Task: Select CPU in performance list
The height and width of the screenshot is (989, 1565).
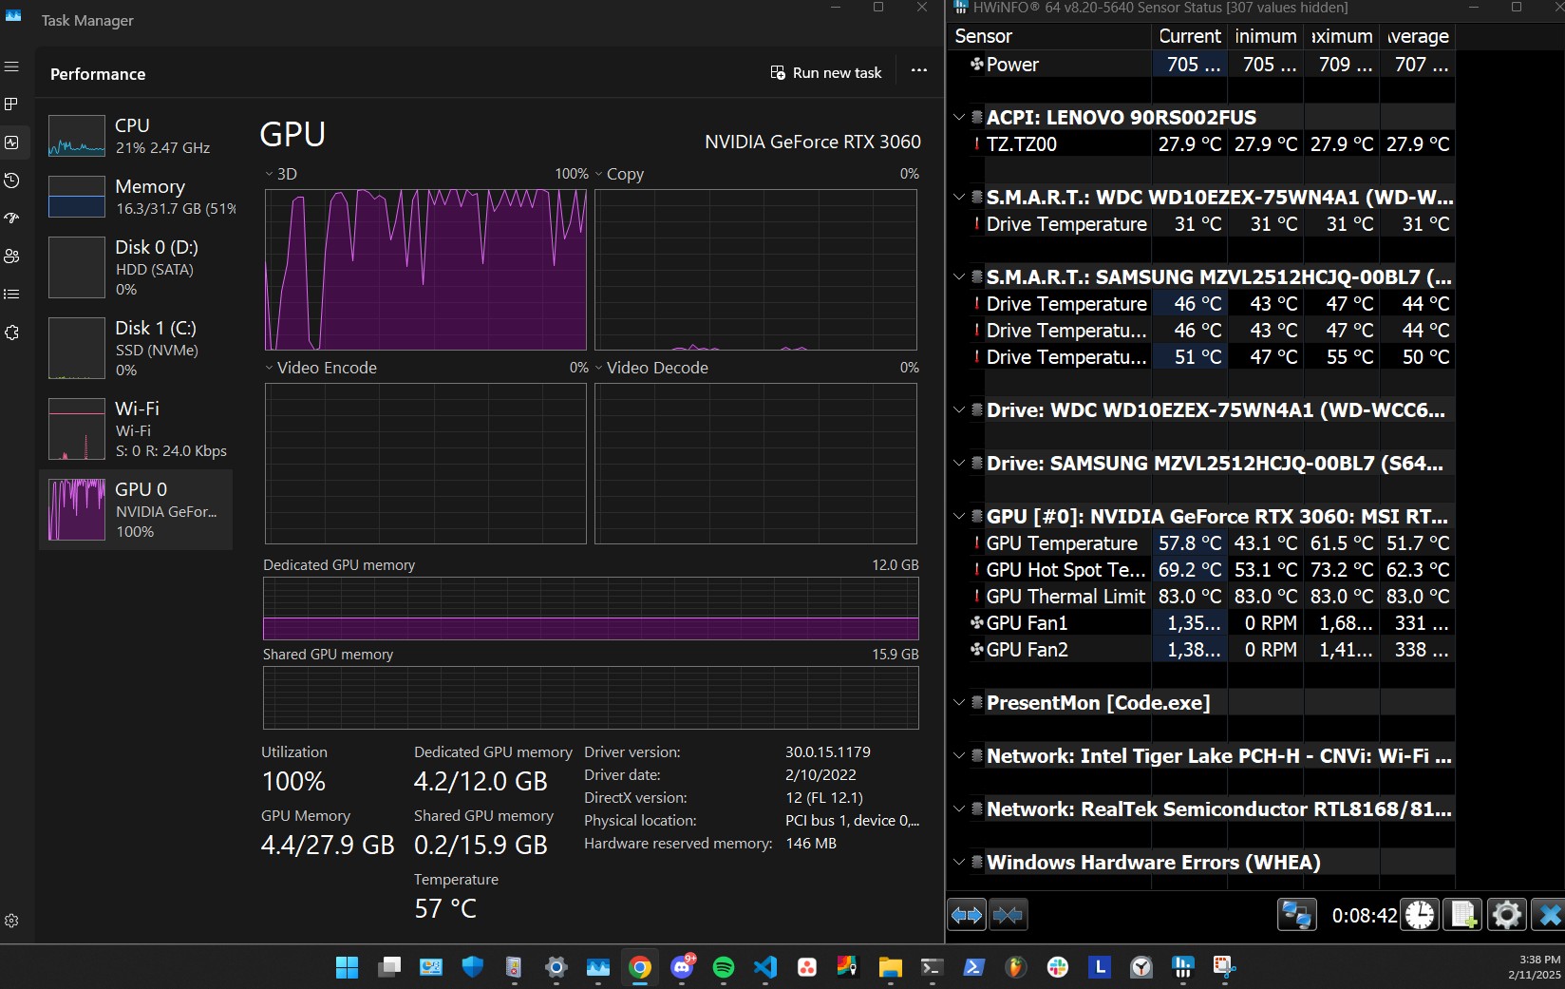Action: click(136, 136)
